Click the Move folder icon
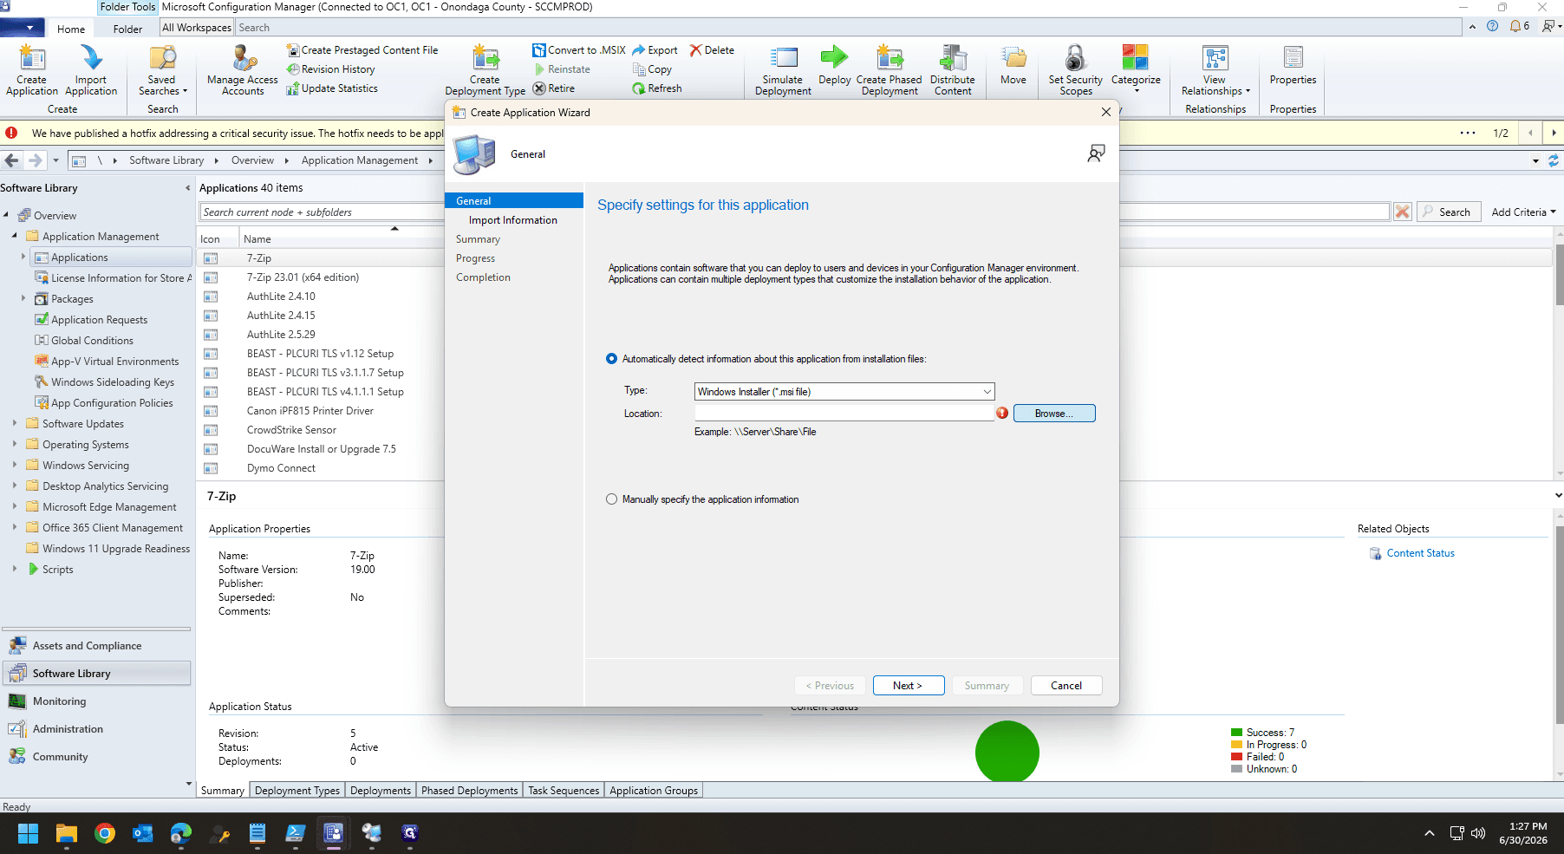The width and height of the screenshot is (1564, 854). [1013, 59]
